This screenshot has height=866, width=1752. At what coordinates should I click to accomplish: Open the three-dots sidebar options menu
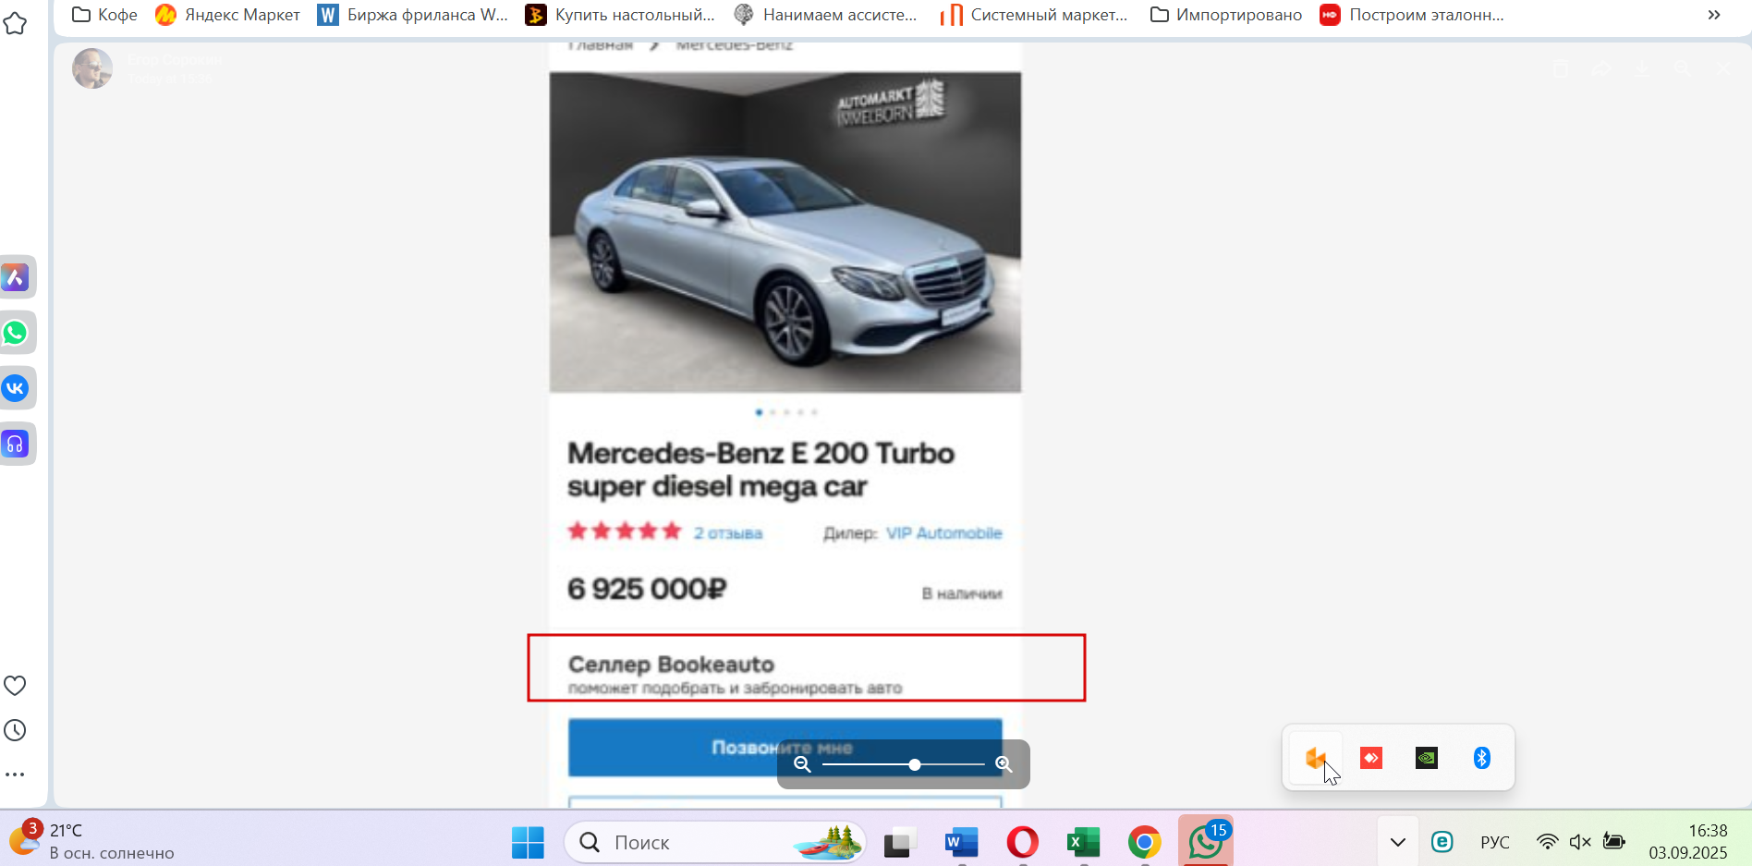coord(15,775)
